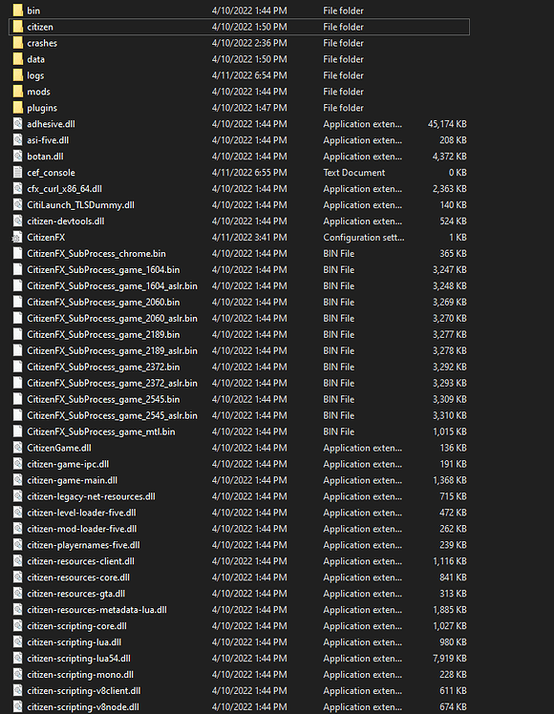Click the asi-five.dll file icon

tap(18, 140)
